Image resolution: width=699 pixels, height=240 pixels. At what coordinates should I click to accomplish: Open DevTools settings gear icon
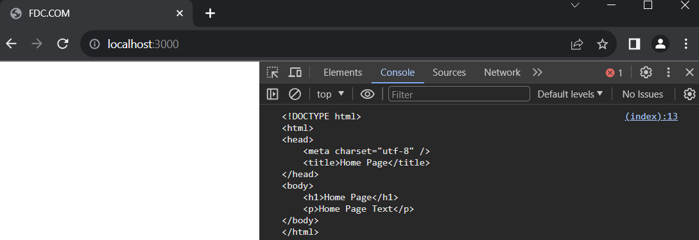pyautogui.click(x=646, y=72)
